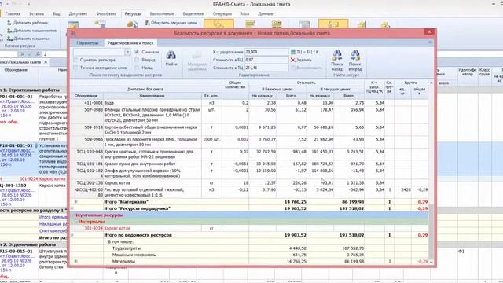Open the Вставка ribbon tab
The height and width of the screenshot is (283, 503).
[37, 14]
